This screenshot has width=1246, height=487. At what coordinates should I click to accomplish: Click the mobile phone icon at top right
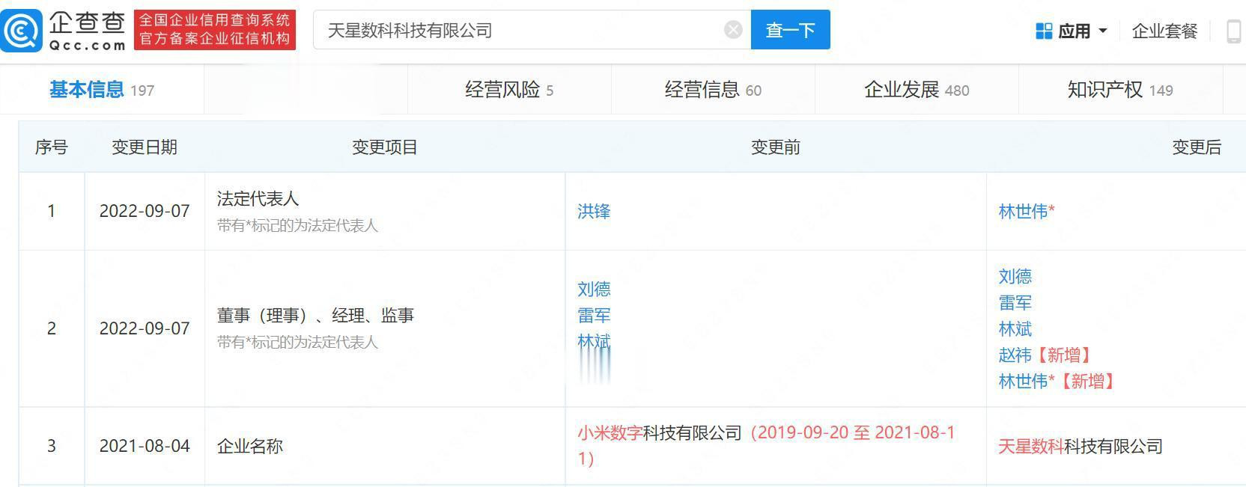coord(1235,31)
